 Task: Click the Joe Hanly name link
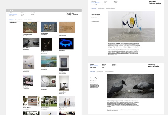pos(26,87)
